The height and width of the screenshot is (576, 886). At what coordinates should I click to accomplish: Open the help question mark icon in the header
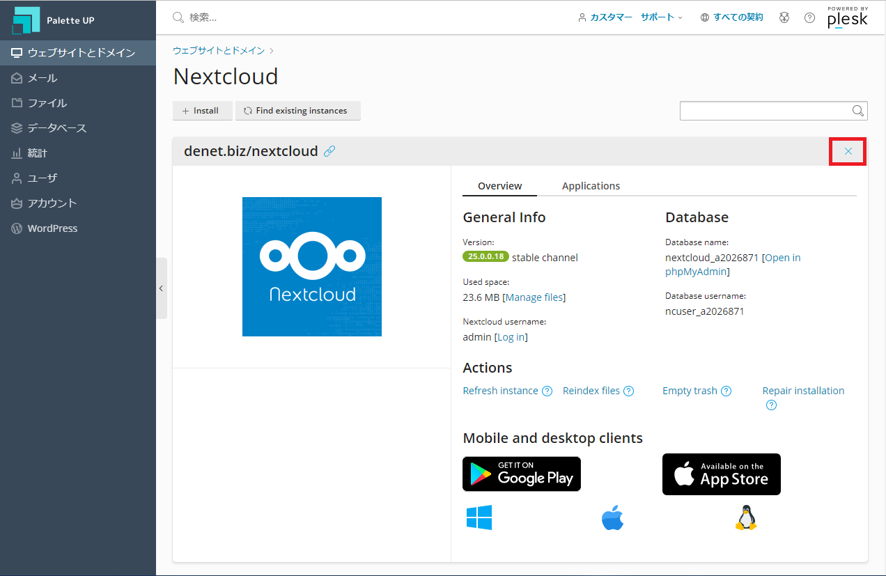[809, 17]
